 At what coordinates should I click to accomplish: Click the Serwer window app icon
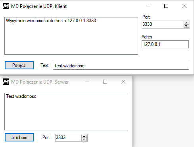click(6, 82)
